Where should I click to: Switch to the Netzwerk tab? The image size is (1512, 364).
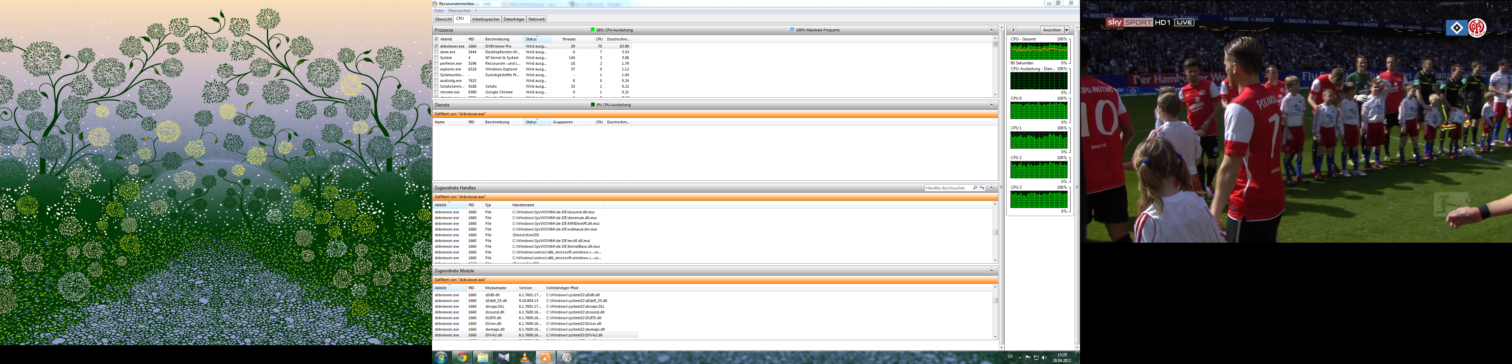pos(537,19)
